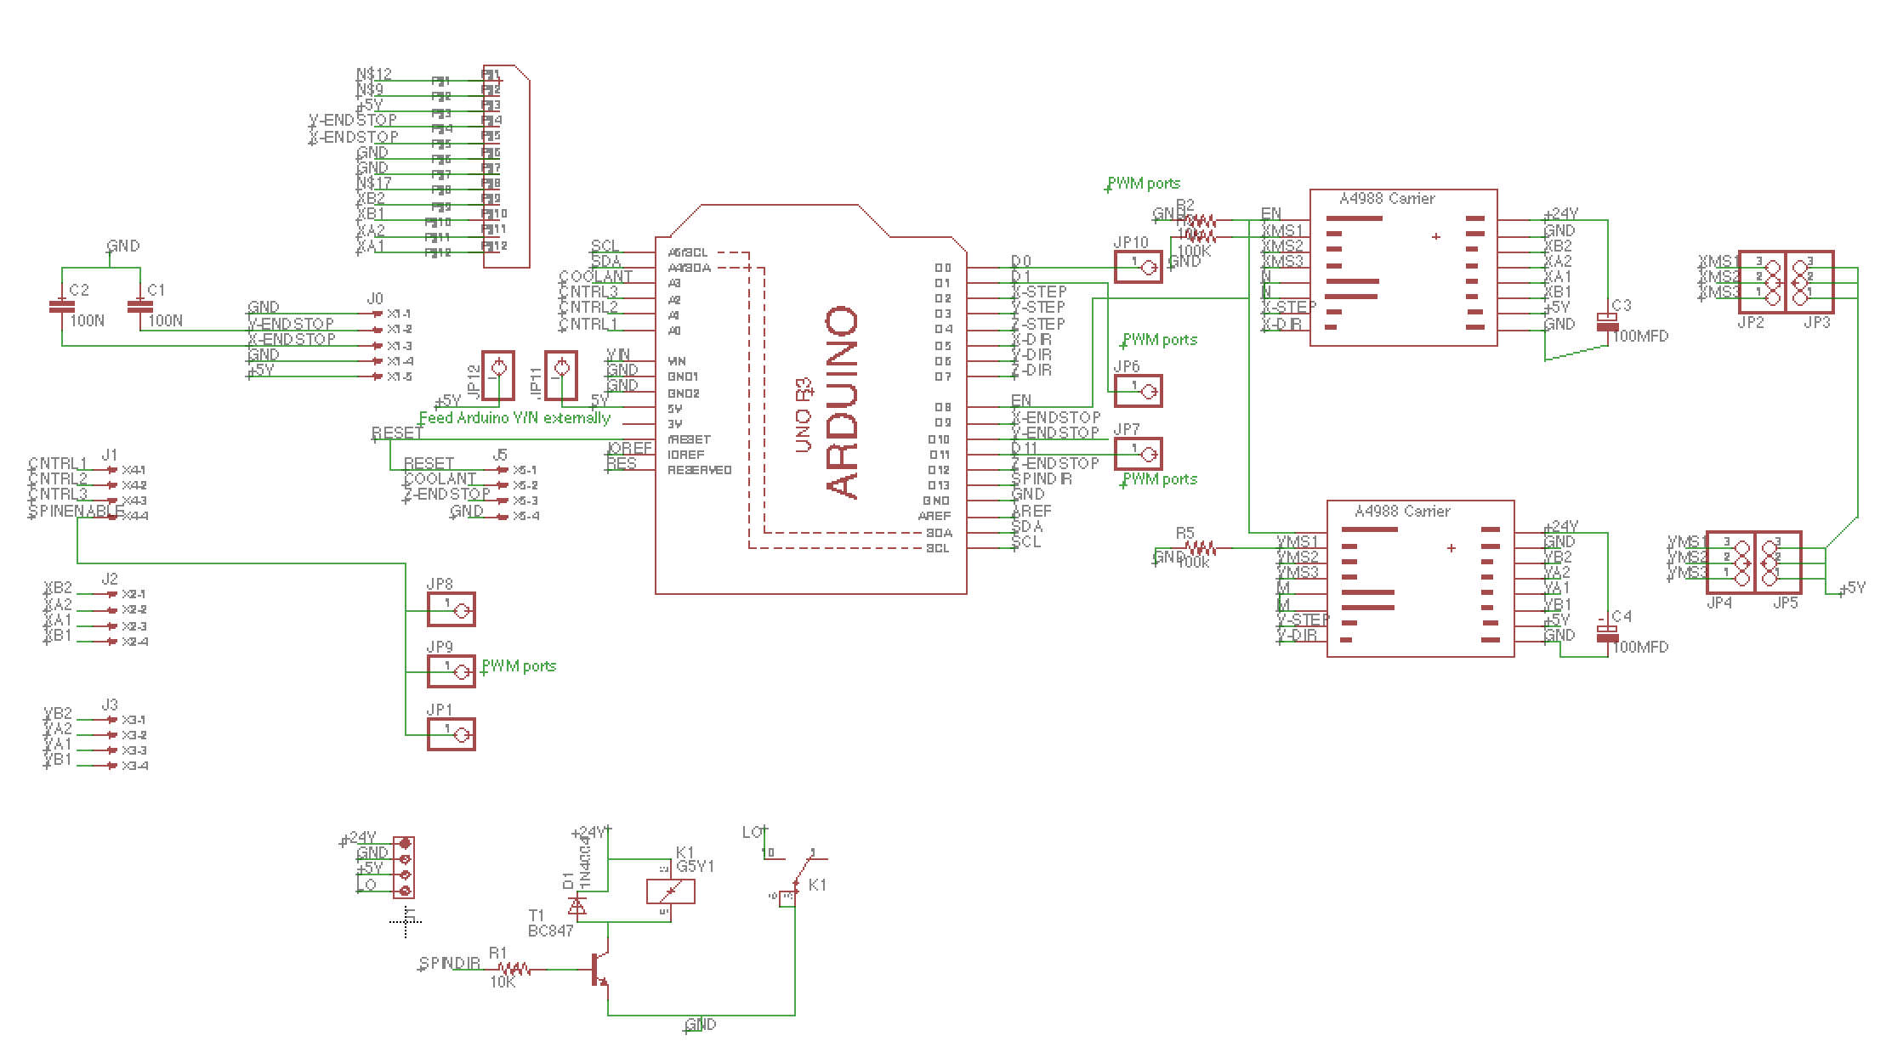Click the C2 capacitor symbol
The height and width of the screenshot is (1064, 1903).
(x=61, y=306)
